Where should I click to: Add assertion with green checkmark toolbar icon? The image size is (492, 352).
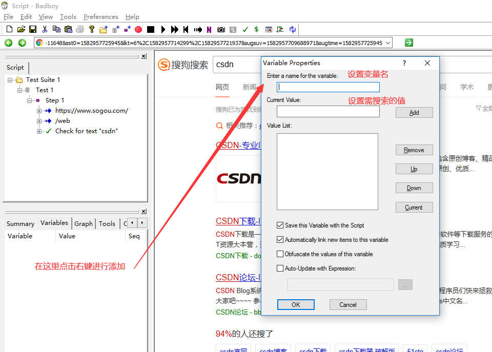point(245,29)
